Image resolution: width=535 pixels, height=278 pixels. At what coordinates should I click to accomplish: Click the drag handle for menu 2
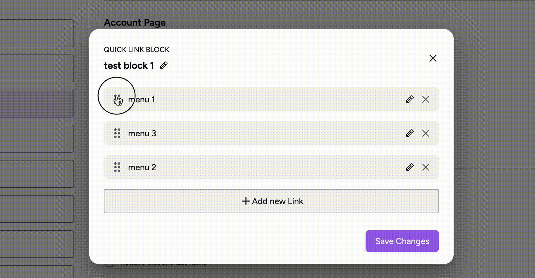click(x=117, y=167)
